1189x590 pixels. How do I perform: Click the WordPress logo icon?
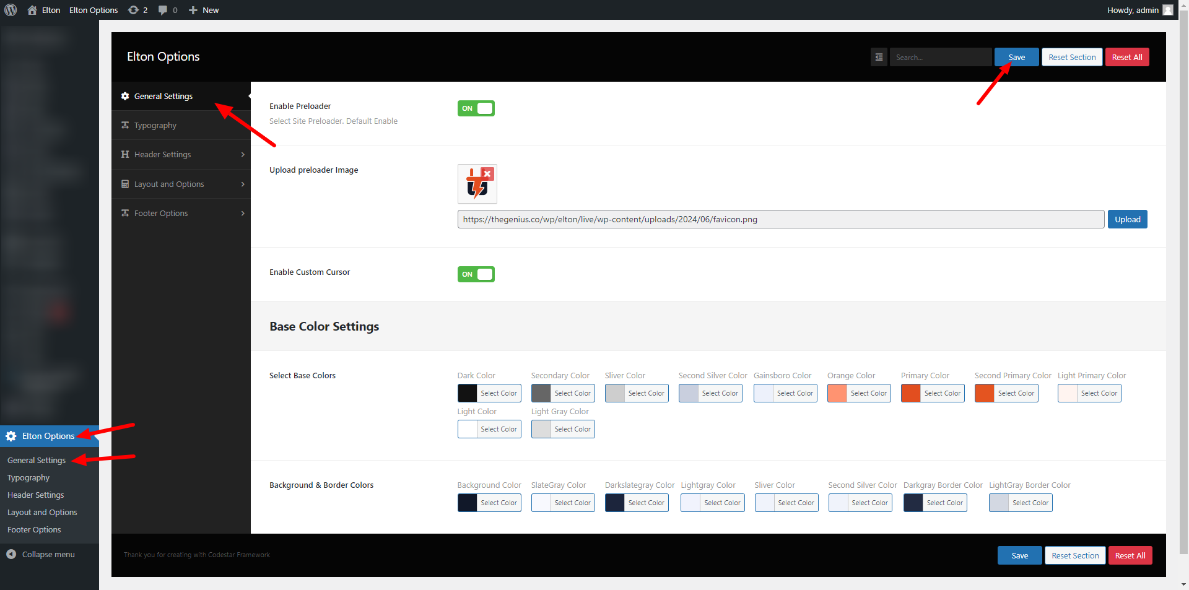11,10
